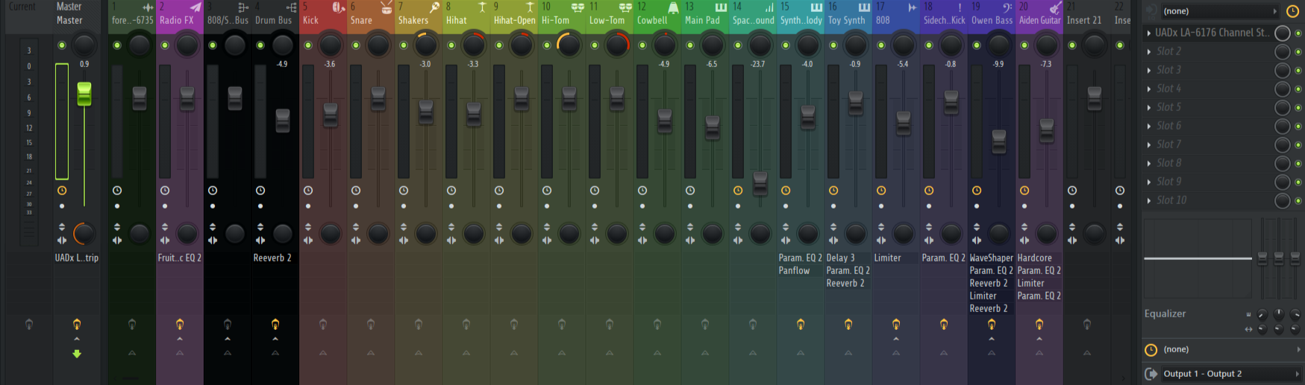
Task: Open the Slot 7 arrow menu
Action: click(1149, 144)
